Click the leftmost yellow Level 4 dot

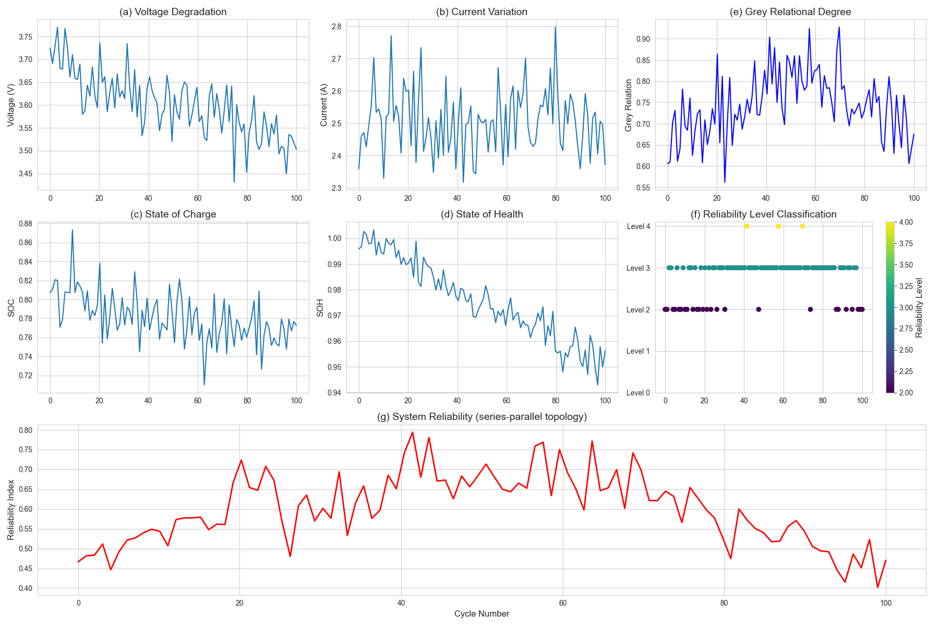747,226
